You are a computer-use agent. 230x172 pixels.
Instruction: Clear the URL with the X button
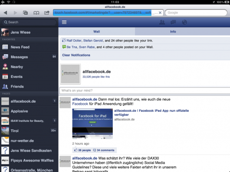click(160, 13)
